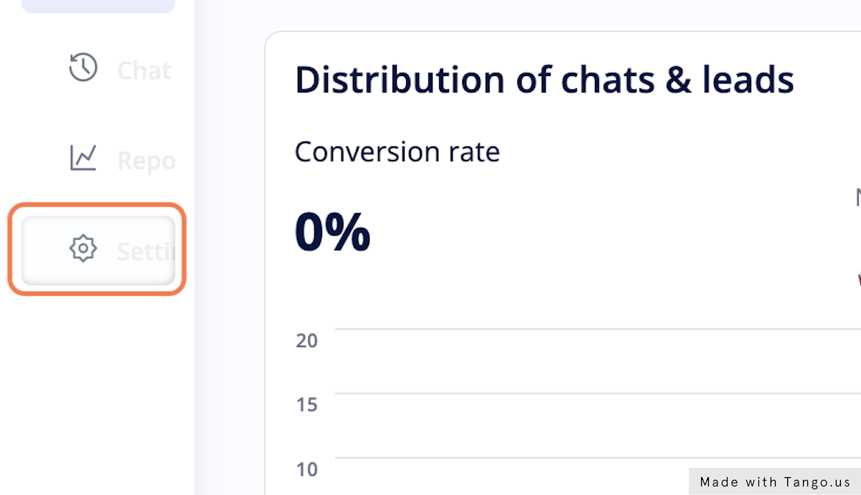Click the chart gridline at value 20
The image size is (861, 495).
click(x=598, y=329)
